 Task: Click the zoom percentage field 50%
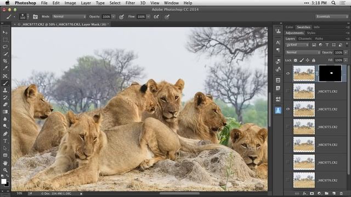coord(20,193)
